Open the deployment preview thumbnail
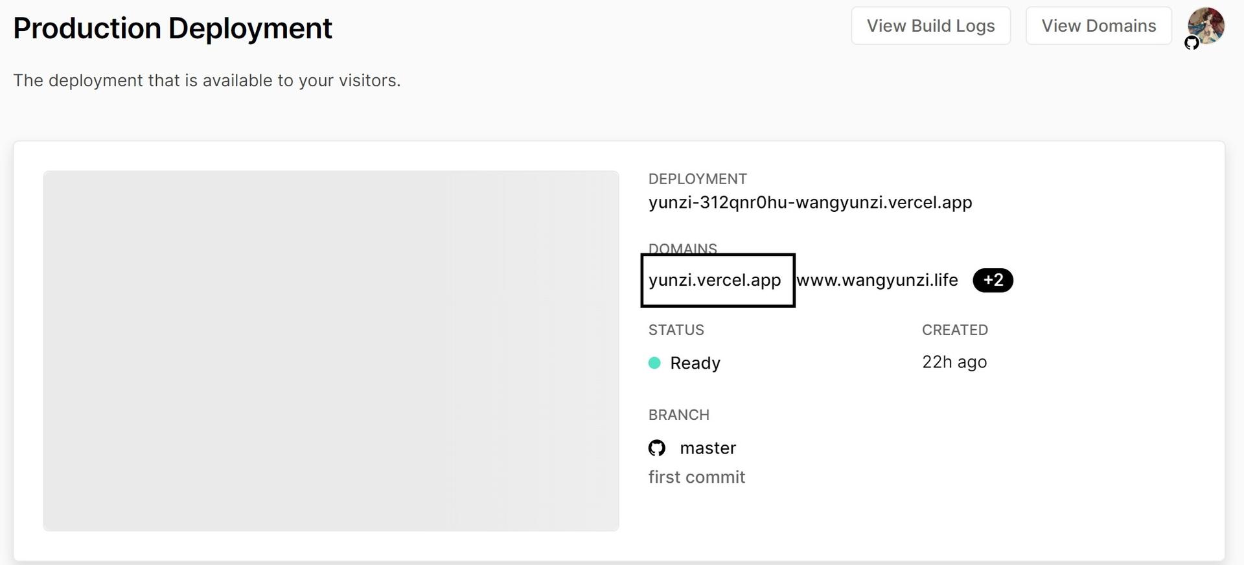The height and width of the screenshot is (565, 1244). [x=331, y=351]
